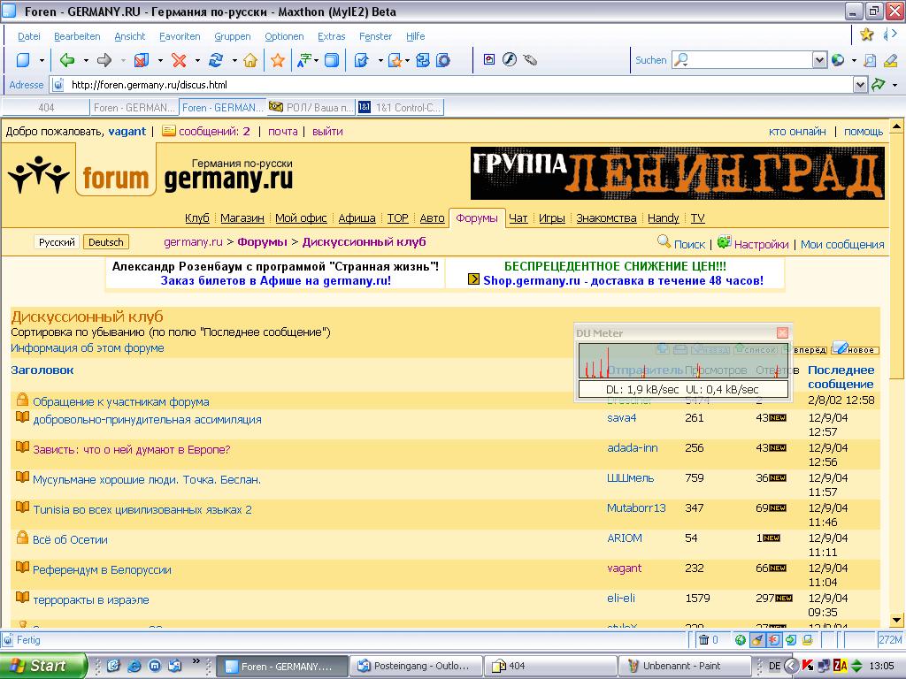
Task: Click the globe web search icon
Action: click(x=838, y=60)
